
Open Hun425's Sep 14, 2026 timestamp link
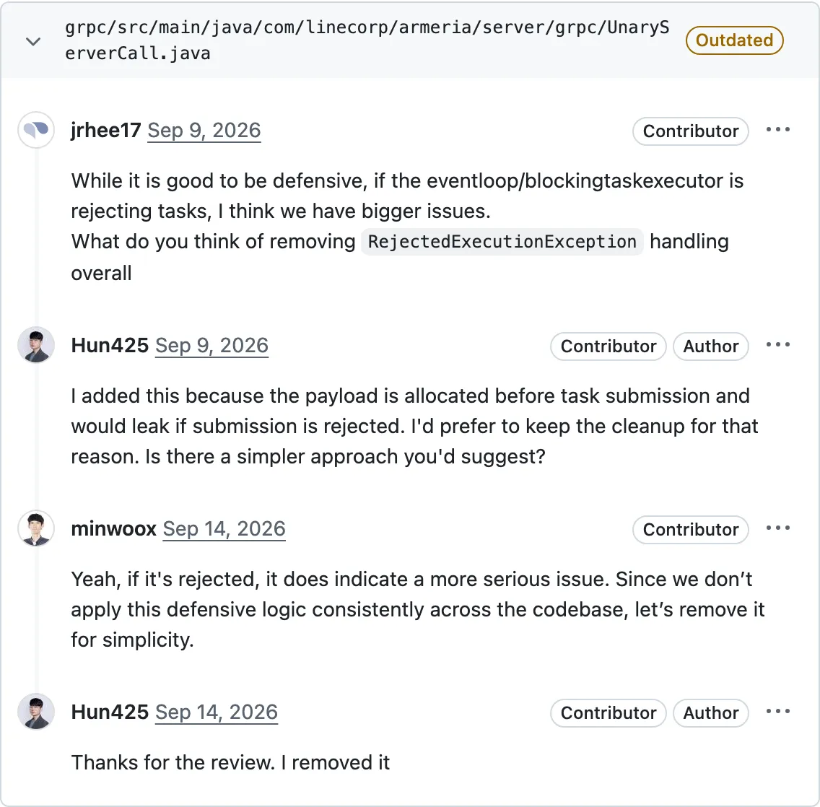(x=217, y=712)
